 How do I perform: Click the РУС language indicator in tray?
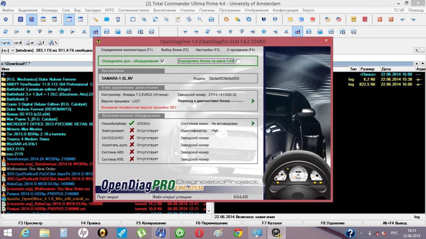tap(394, 233)
